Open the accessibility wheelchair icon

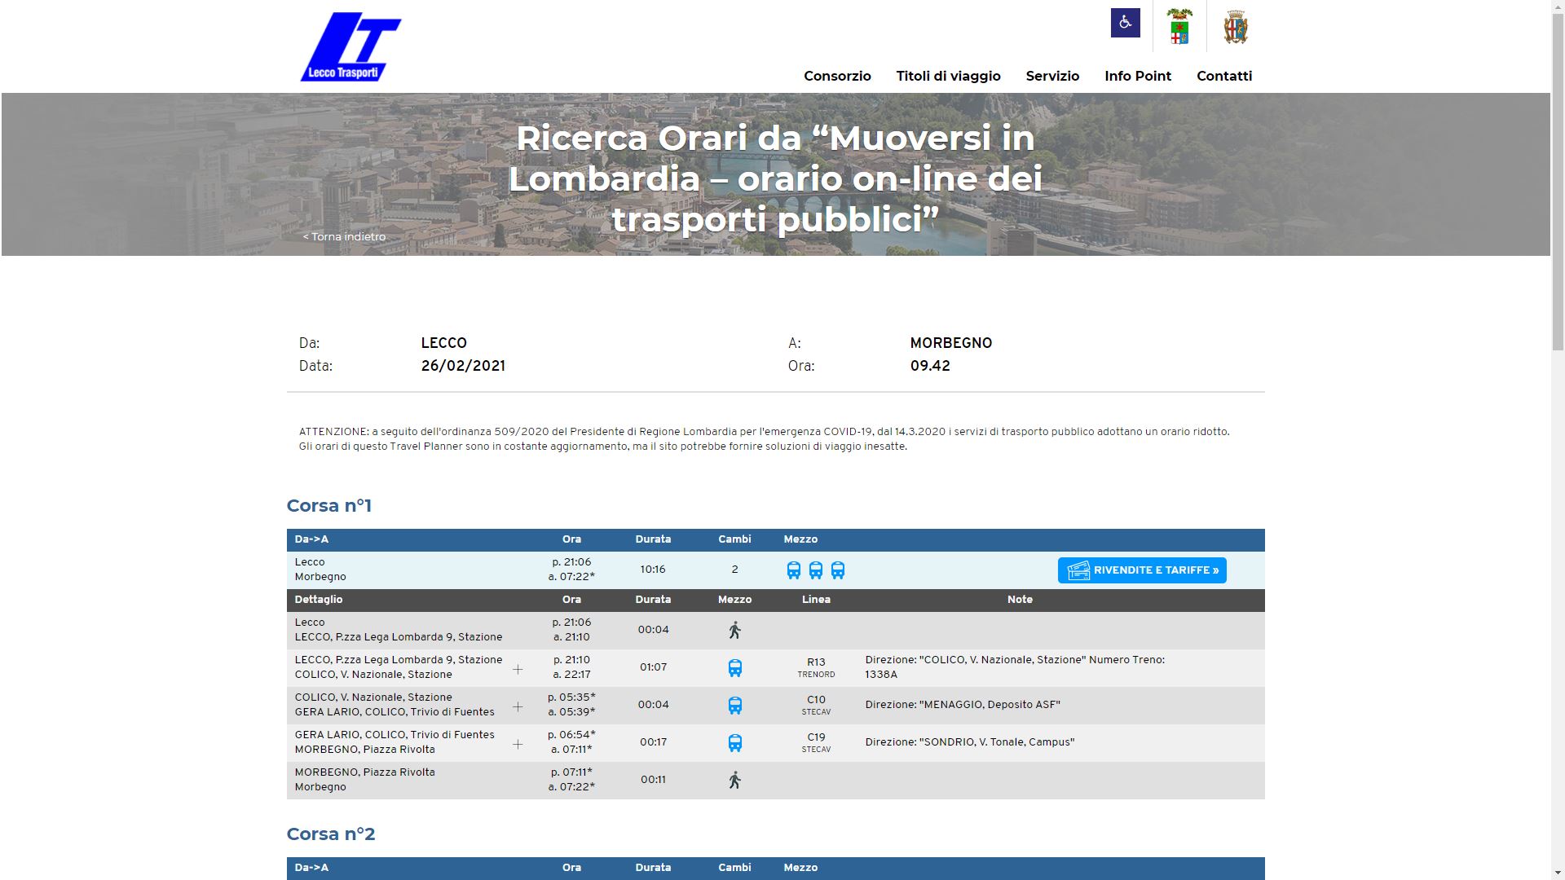pos(1125,23)
